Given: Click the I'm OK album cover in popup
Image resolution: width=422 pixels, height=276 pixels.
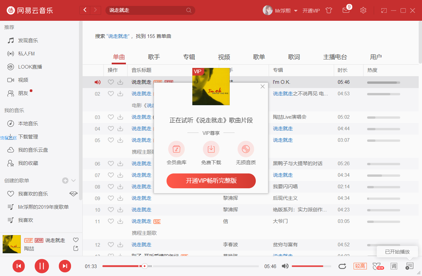Looking at the screenshot, I should (211, 86).
